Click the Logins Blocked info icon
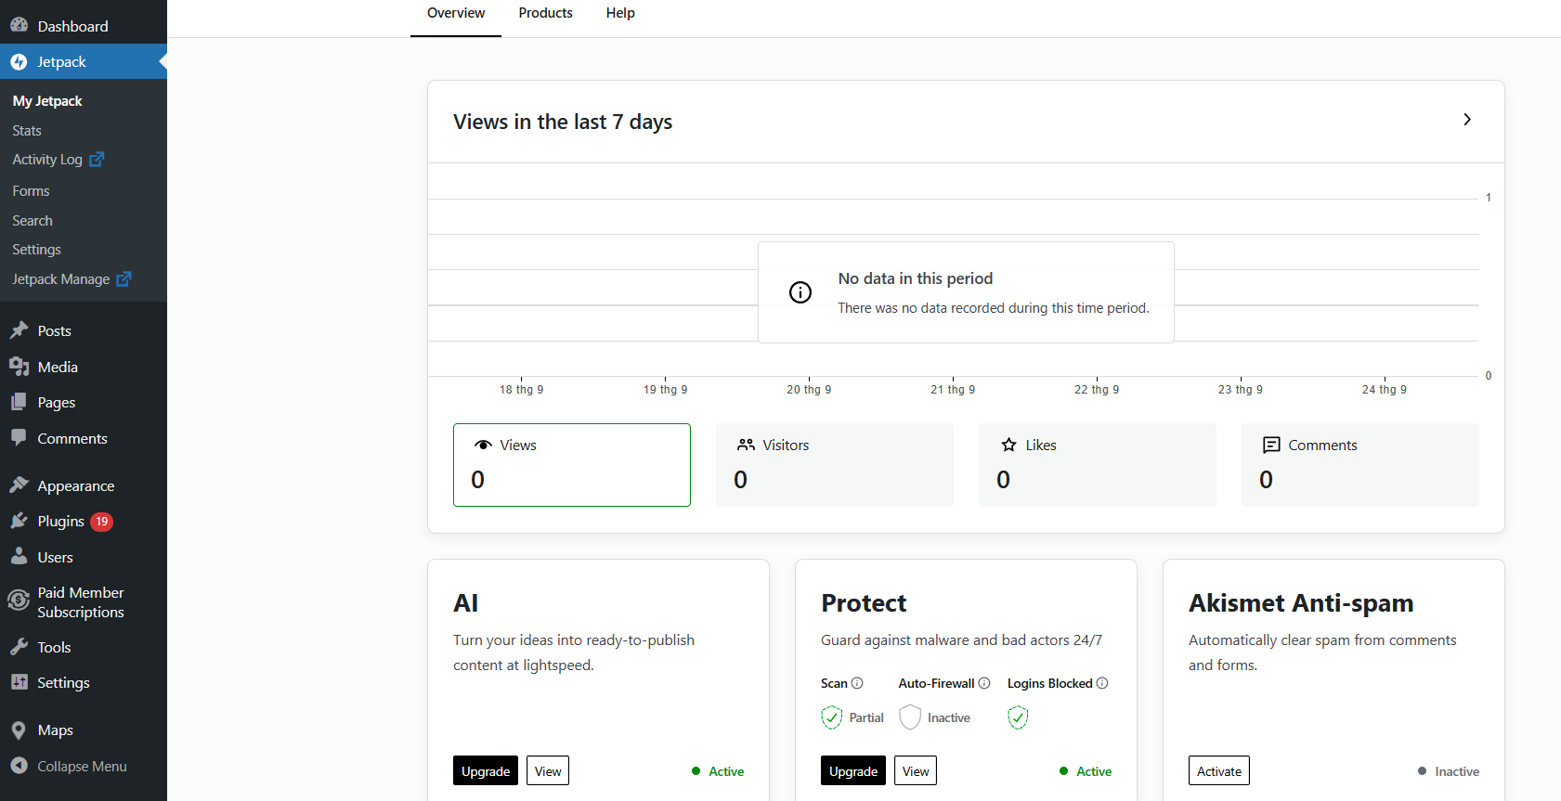 coord(1102,683)
